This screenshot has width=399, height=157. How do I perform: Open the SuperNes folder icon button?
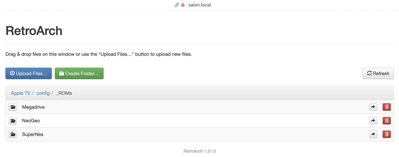tap(13, 134)
